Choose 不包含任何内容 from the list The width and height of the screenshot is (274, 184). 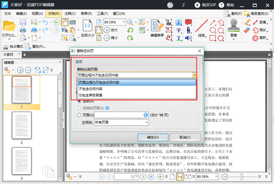137,89
